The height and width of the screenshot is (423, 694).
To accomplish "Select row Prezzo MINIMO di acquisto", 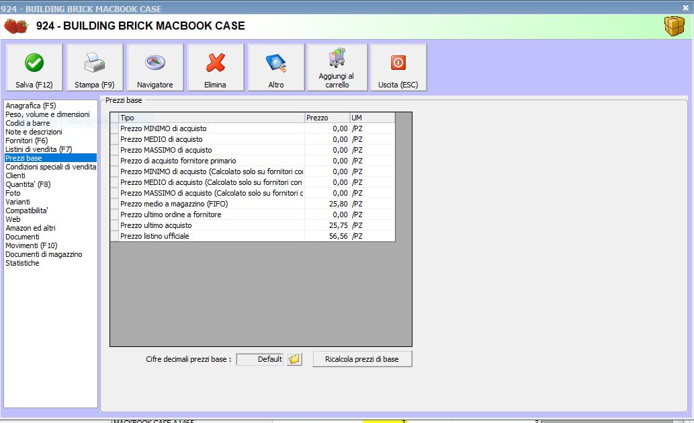I will 253,128.
